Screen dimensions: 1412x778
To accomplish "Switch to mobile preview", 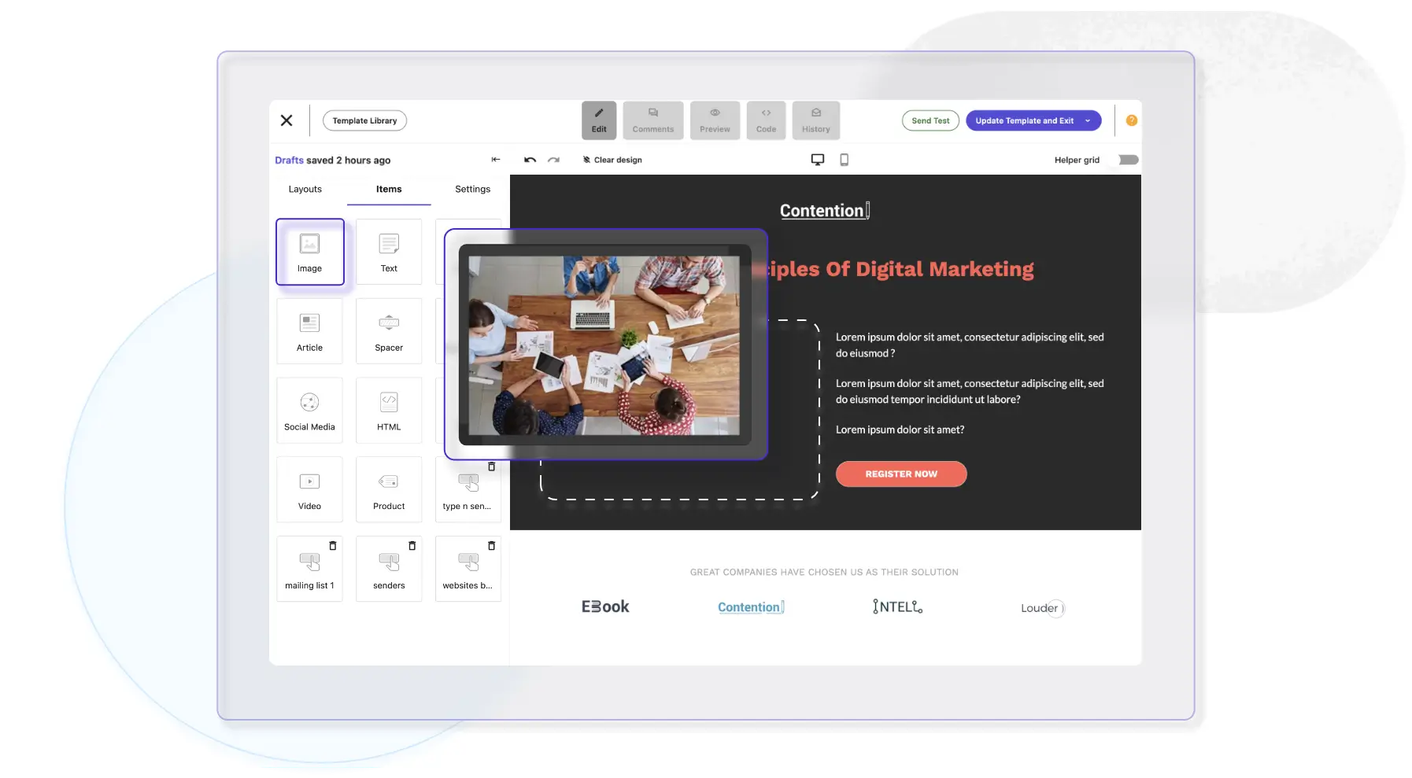I will [x=844, y=160].
